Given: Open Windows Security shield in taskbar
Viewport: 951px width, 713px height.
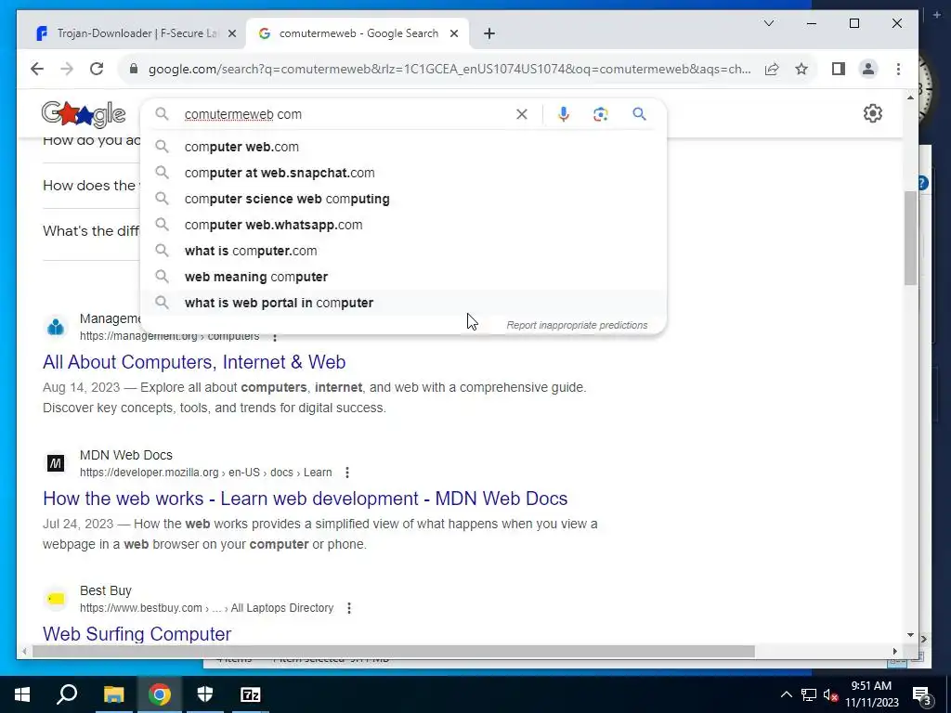Looking at the screenshot, I should tap(205, 694).
